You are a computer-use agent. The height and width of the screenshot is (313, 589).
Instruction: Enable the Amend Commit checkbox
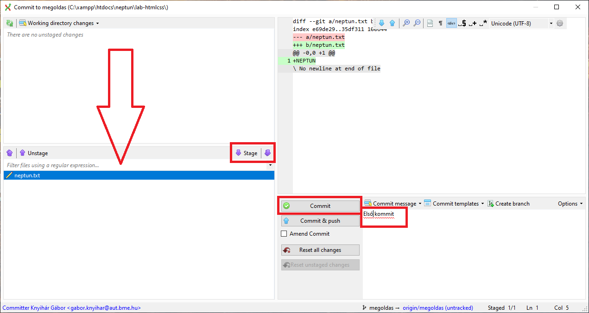(x=284, y=234)
